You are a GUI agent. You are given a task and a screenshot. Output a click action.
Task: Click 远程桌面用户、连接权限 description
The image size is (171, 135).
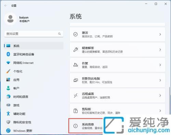tap(96, 97)
